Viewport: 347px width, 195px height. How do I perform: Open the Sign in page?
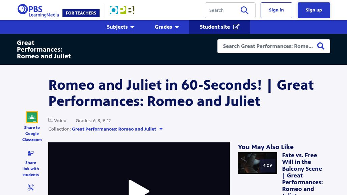[276, 10]
